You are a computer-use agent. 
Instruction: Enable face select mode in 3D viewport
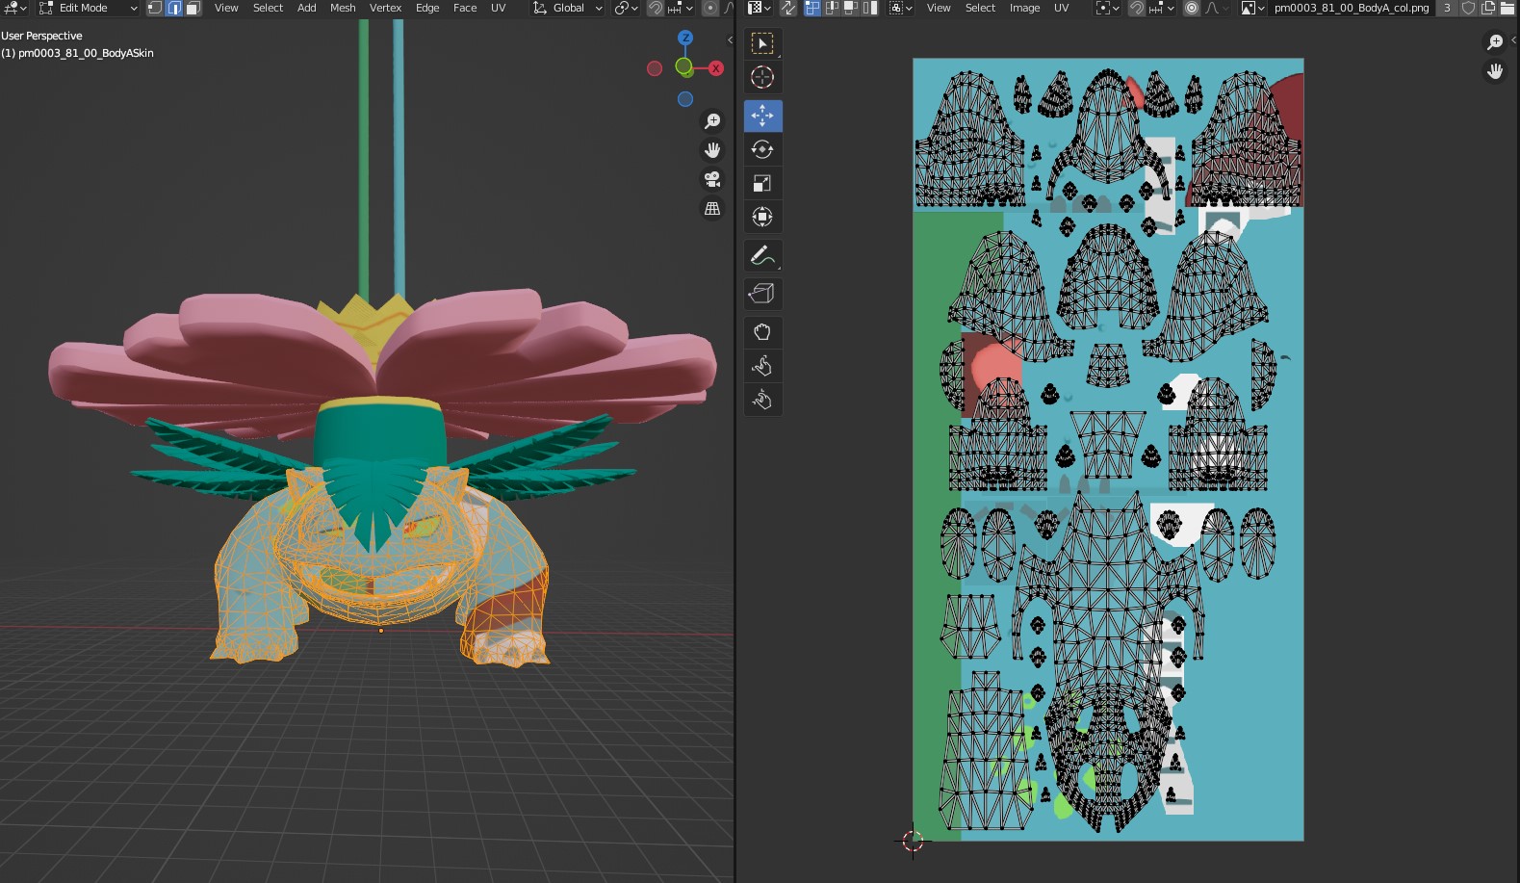[x=193, y=8]
